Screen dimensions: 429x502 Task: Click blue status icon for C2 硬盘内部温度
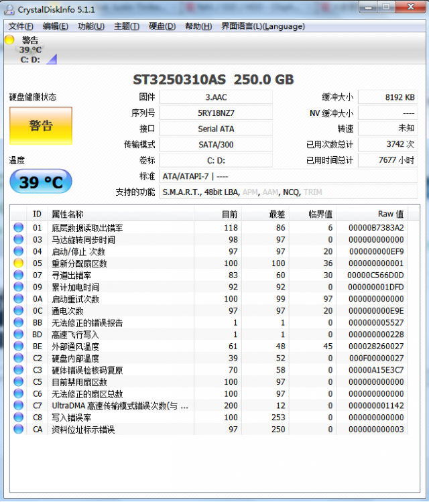19,358
